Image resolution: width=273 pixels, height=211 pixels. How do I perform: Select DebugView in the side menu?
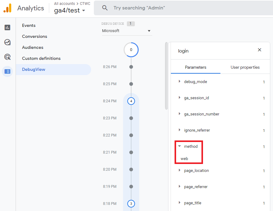53,69
